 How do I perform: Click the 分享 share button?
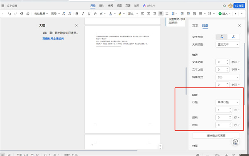pos(239,6)
